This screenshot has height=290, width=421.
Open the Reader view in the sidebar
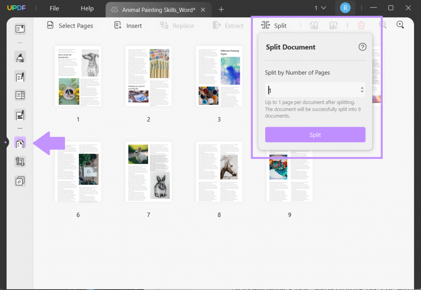[20, 28]
